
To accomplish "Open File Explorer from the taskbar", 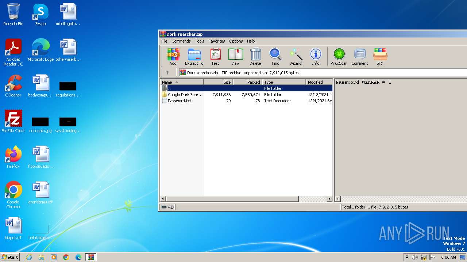I will [41, 257].
